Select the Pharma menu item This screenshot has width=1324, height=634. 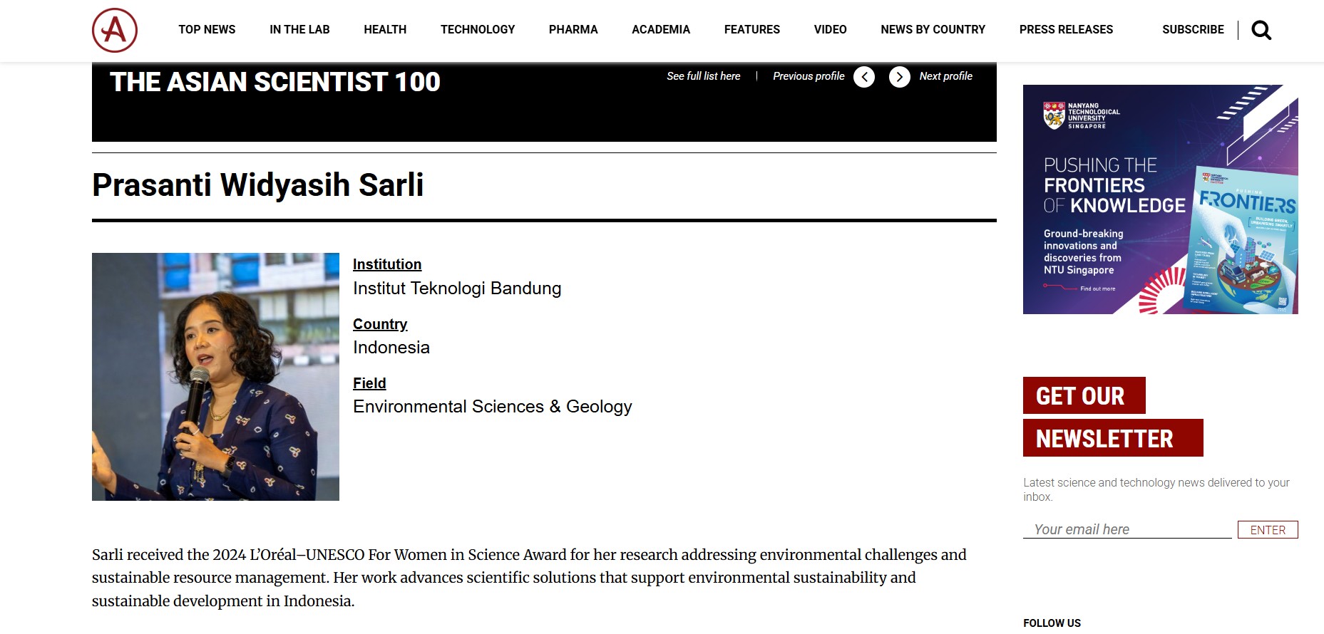pyautogui.click(x=573, y=29)
